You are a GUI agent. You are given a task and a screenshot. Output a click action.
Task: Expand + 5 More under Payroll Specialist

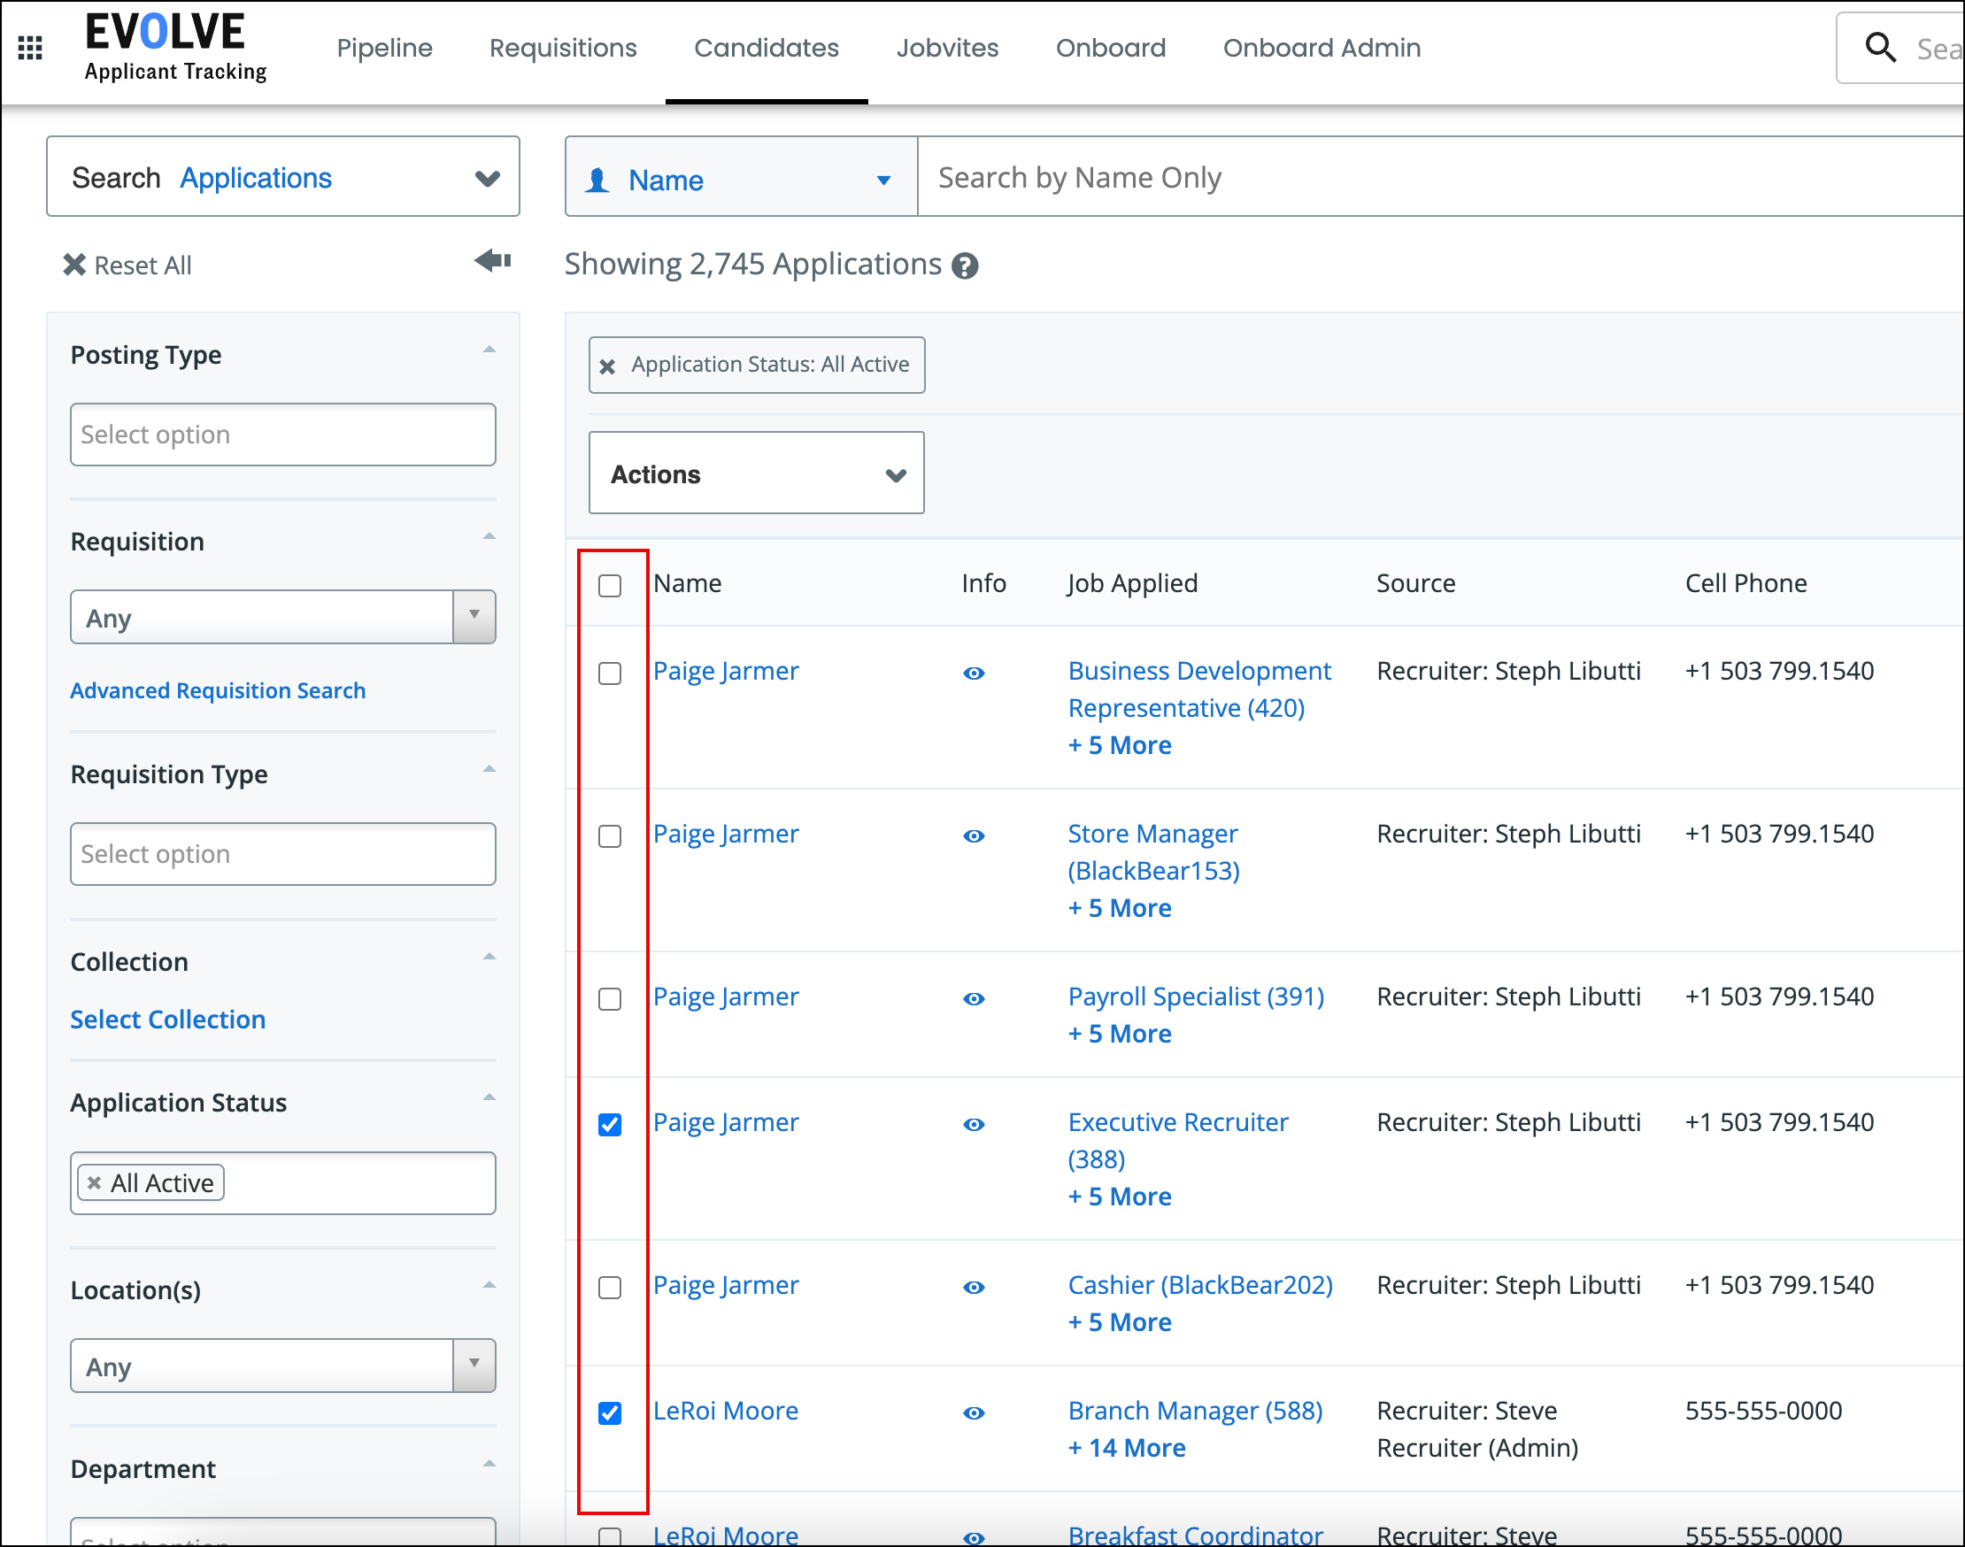pos(1120,1035)
